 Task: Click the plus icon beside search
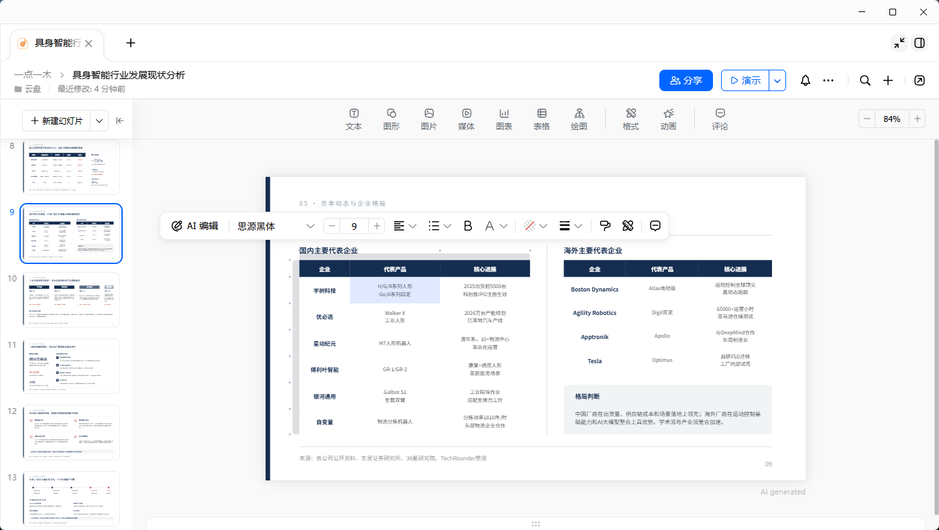(888, 80)
